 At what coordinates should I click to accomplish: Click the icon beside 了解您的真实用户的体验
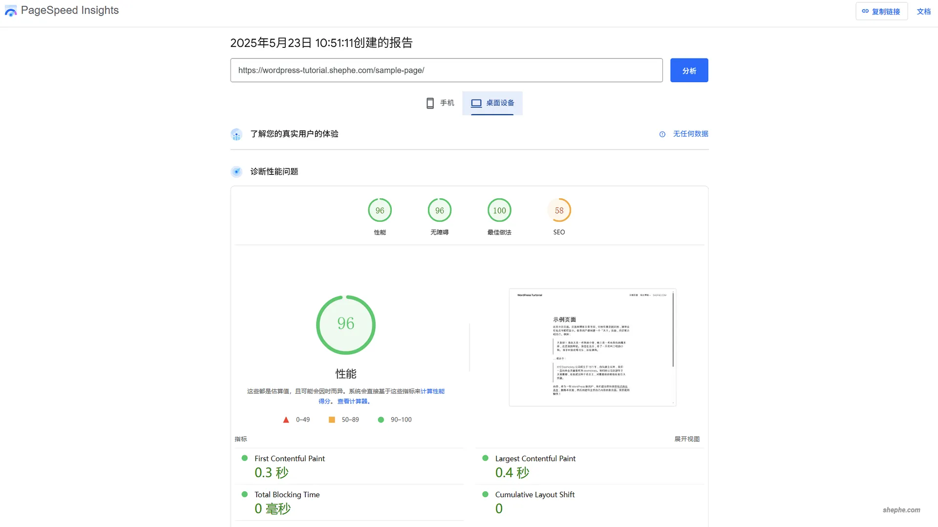pyautogui.click(x=236, y=134)
